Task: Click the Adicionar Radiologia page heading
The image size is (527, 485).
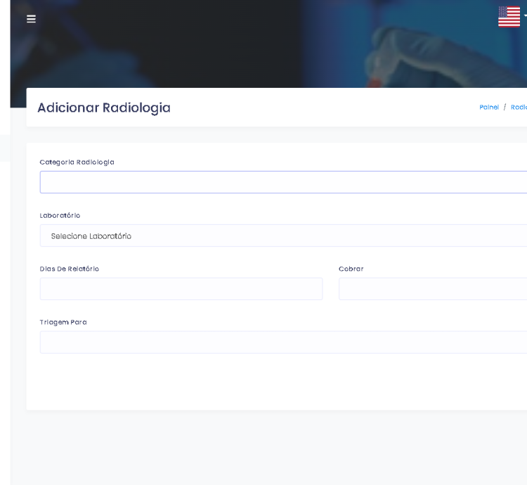Action: pyautogui.click(x=104, y=108)
